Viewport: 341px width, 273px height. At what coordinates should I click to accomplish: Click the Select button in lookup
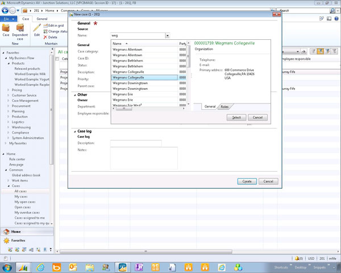point(236,118)
